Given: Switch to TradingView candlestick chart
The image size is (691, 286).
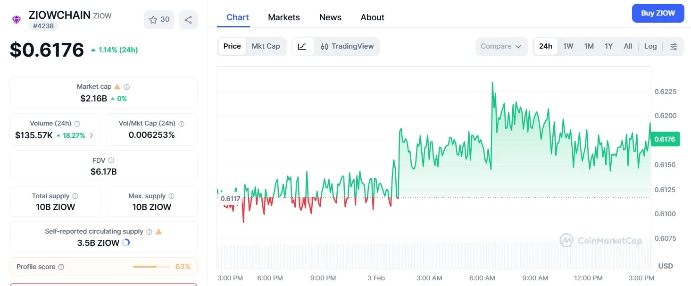Looking at the screenshot, I should 348,46.
